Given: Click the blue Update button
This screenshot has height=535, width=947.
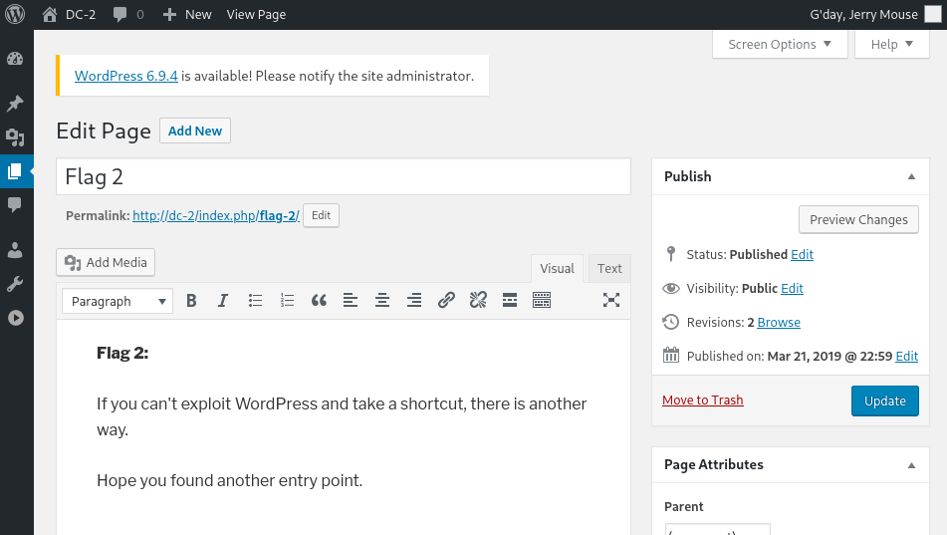Looking at the screenshot, I should coord(884,401).
